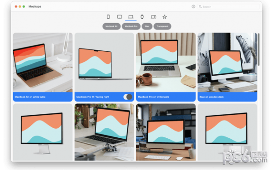273x170 pixels.
Task: Select the iPad tablet category icon
Action: tap(119, 17)
